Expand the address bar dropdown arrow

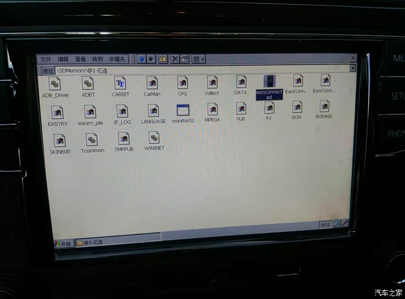click(352, 68)
